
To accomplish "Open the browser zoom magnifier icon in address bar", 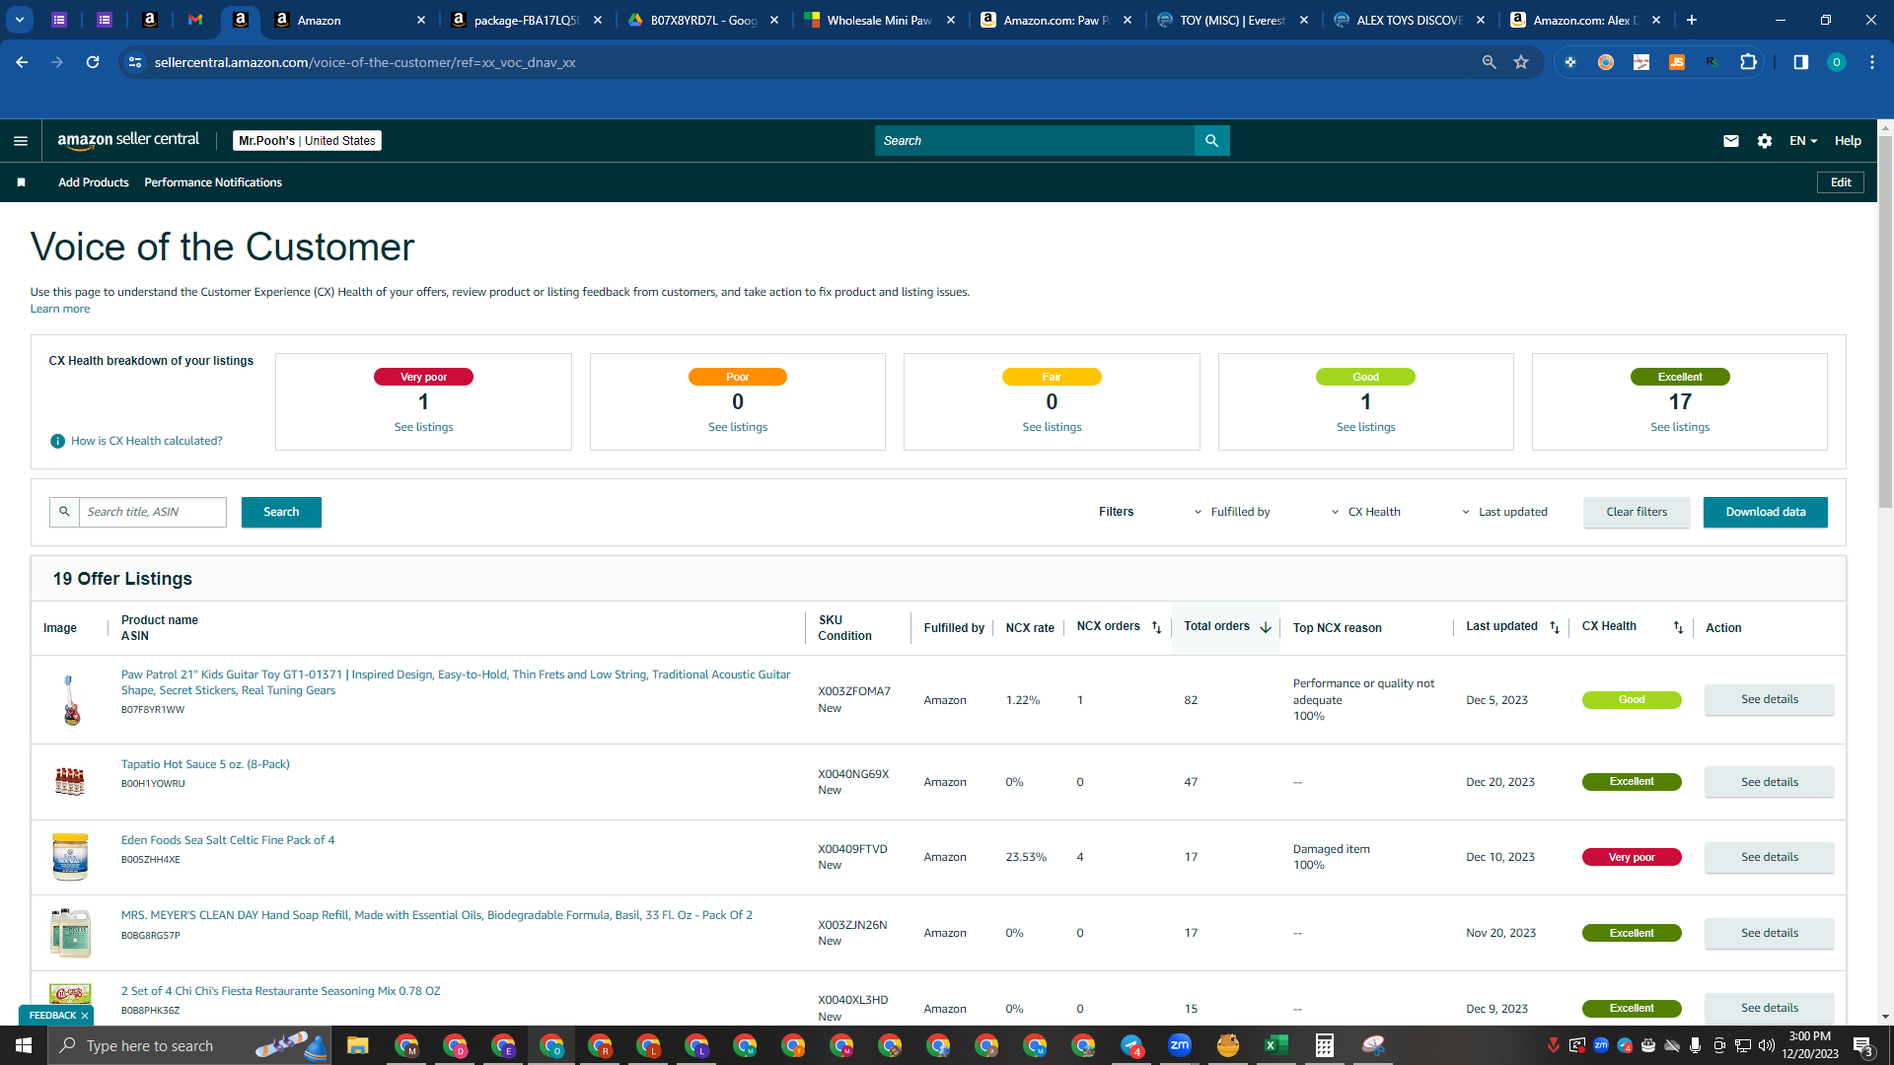I will pos(1490,62).
